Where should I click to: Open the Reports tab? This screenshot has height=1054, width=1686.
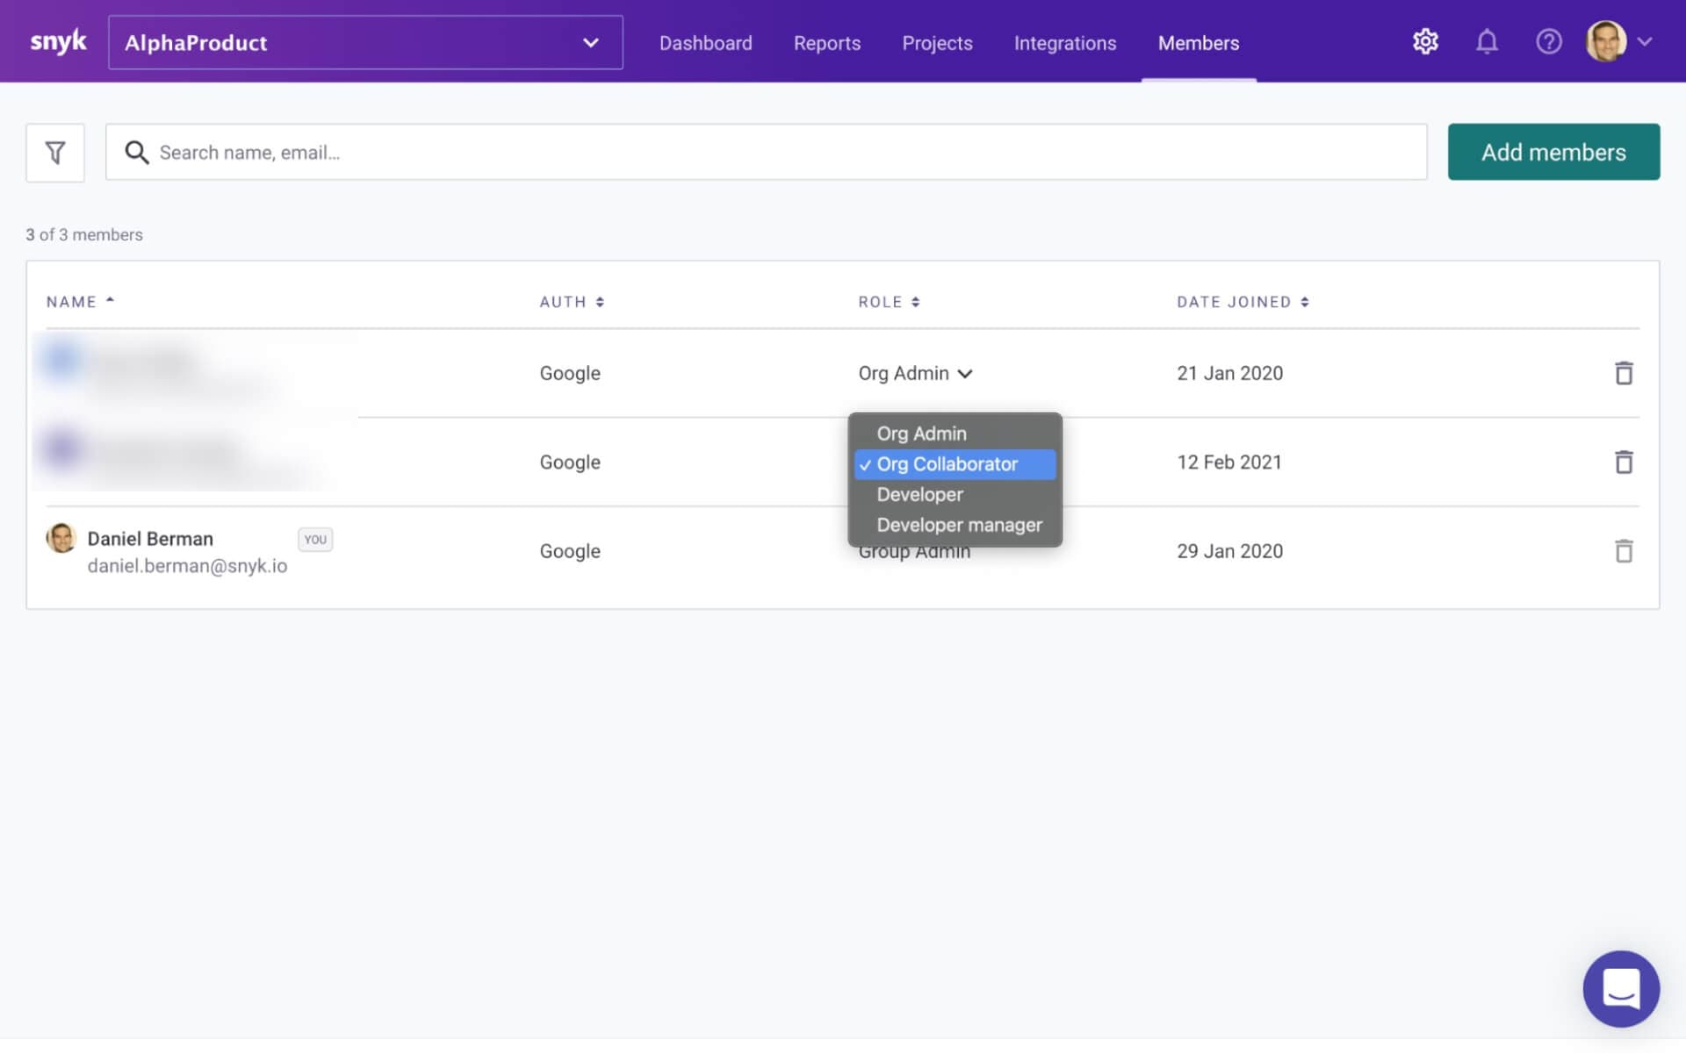click(x=826, y=43)
